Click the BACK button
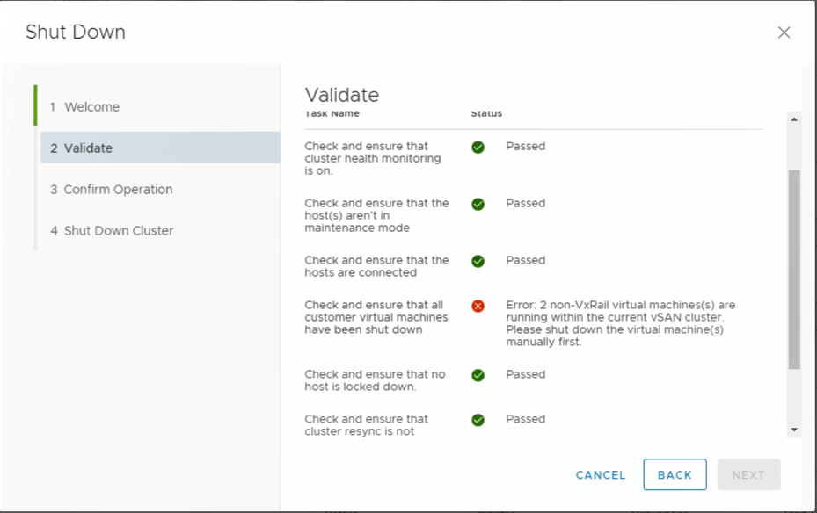 click(x=675, y=474)
